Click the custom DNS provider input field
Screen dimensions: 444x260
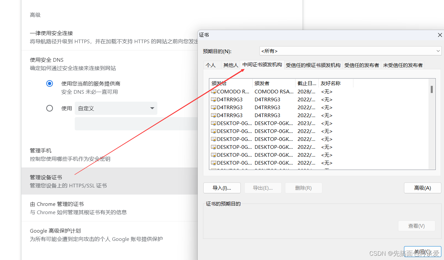tap(136, 124)
